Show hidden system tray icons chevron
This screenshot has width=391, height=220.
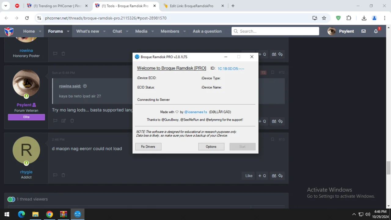(354, 215)
